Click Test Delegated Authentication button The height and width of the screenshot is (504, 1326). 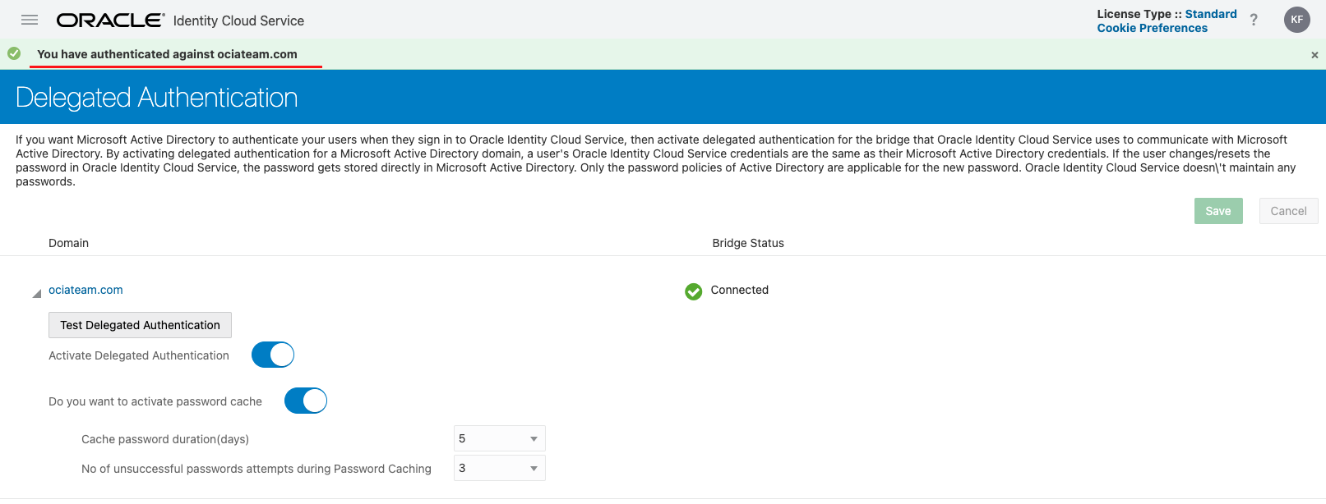pyautogui.click(x=140, y=325)
